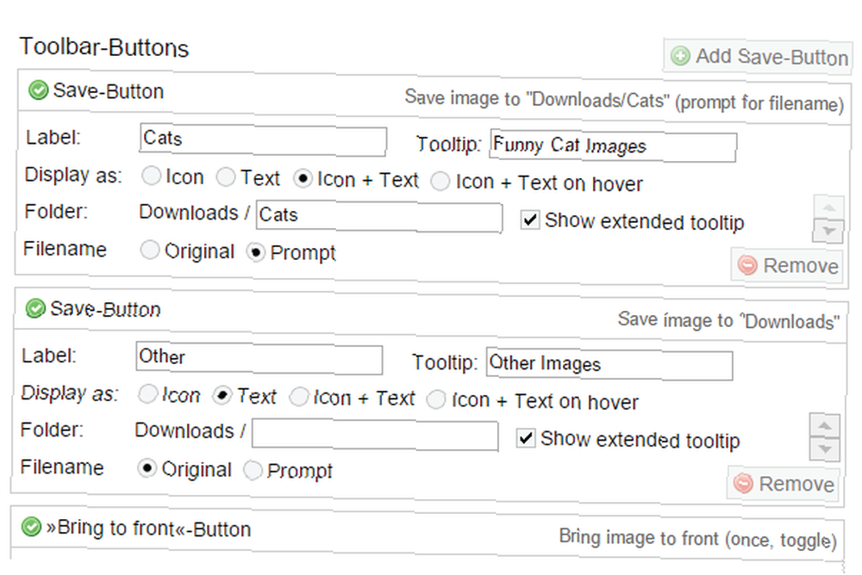Toggle Show extended tooltip for Other button
862x575 pixels.
(x=526, y=437)
